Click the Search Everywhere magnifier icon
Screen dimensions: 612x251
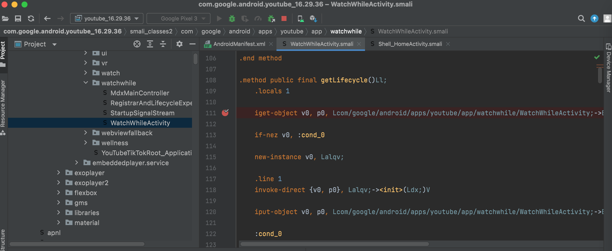coord(581,18)
